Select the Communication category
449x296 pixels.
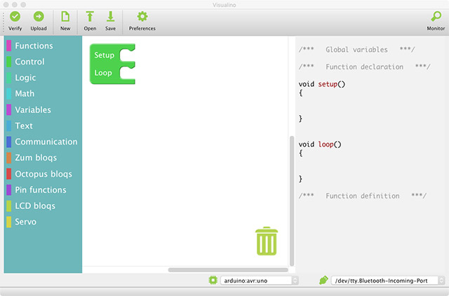pyautogui.click(x=43, y=142)
